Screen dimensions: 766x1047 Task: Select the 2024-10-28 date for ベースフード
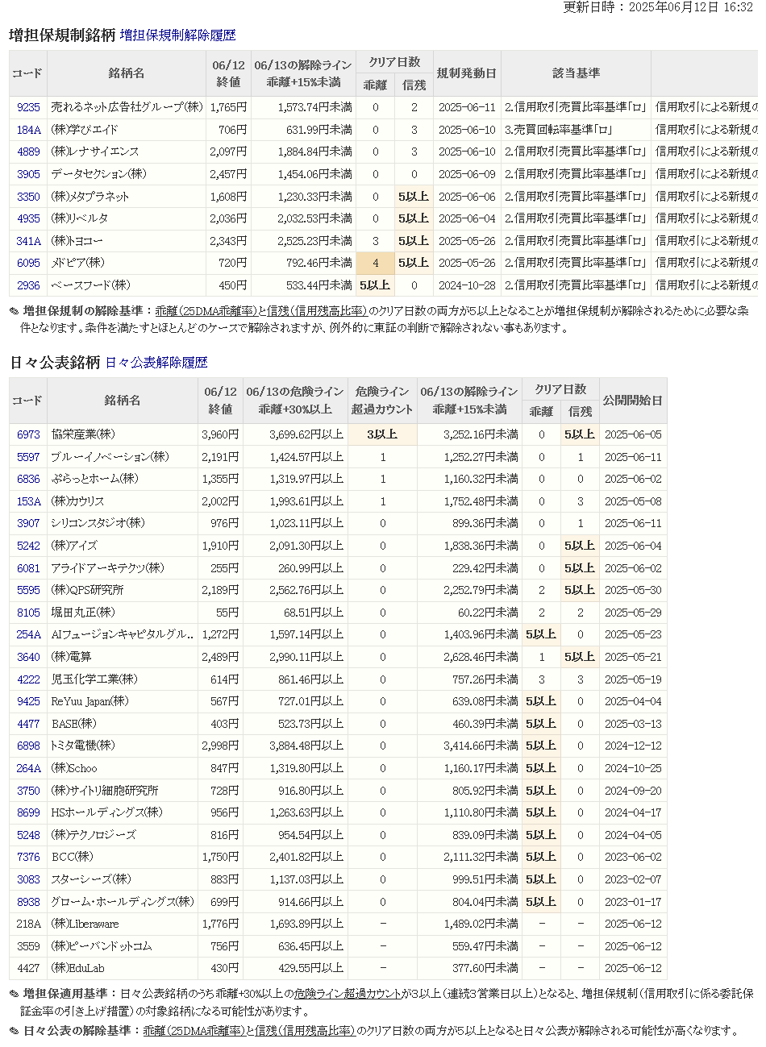[x=468, y=285]
